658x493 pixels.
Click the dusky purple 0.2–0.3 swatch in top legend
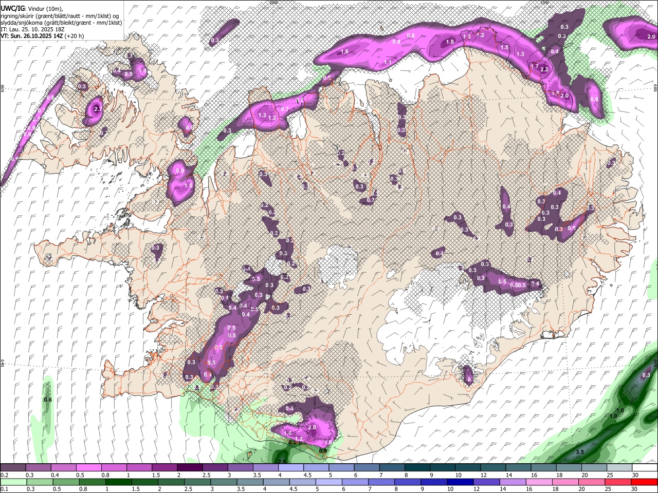click(13, 468)
